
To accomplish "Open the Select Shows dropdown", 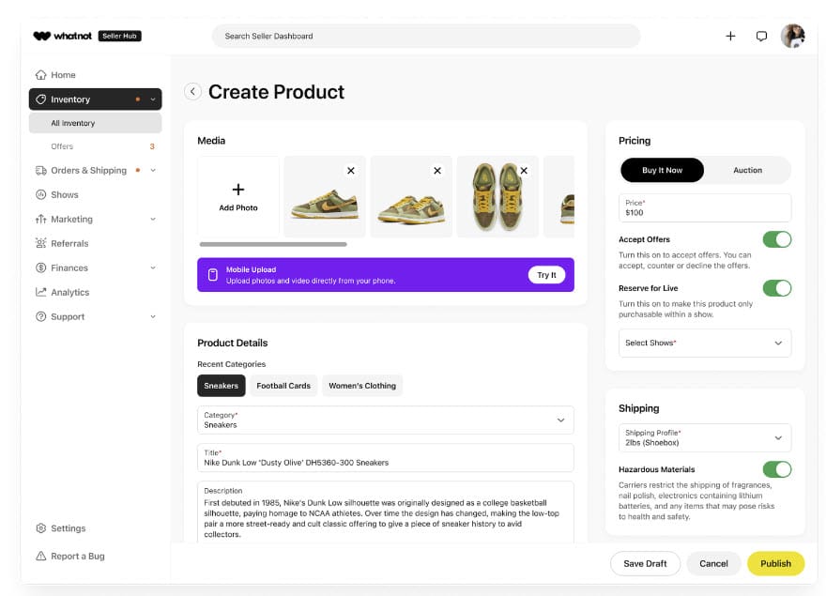I will tap(705, 343).
